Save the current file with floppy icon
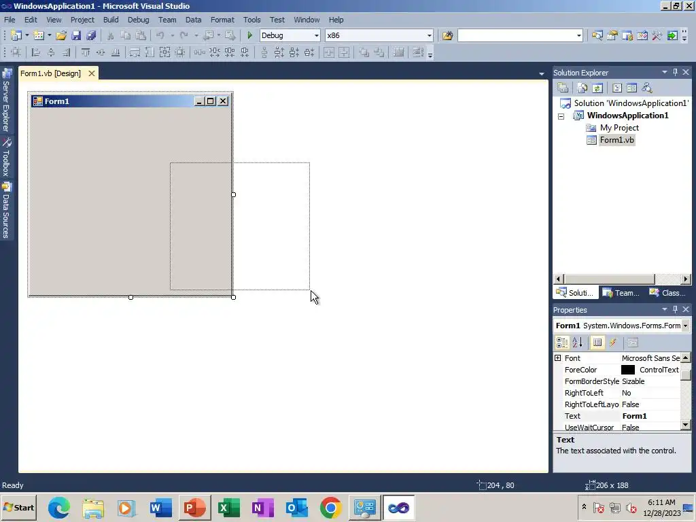 coord(76,35)
